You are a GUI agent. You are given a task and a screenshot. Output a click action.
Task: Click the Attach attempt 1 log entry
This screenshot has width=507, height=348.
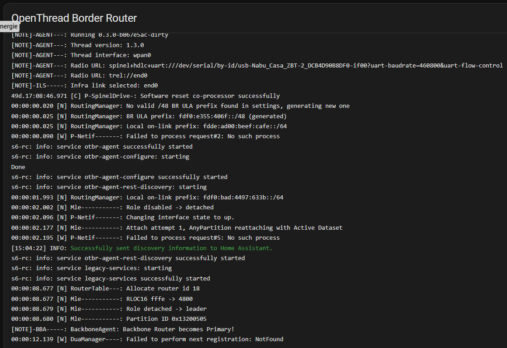click(177, 227)
